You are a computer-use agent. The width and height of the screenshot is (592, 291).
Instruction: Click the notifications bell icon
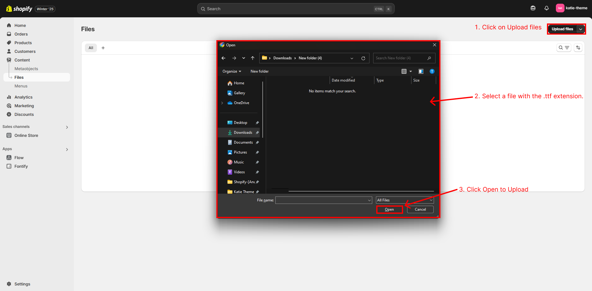[546, 8]
